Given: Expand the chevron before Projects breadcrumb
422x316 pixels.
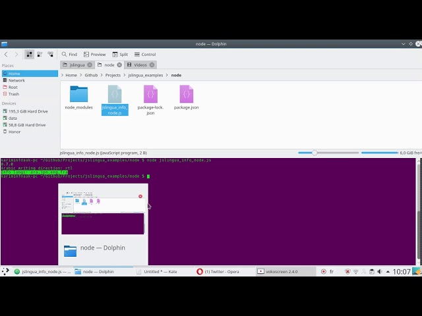Looking at the screenshot, I should tap(102, 75).
